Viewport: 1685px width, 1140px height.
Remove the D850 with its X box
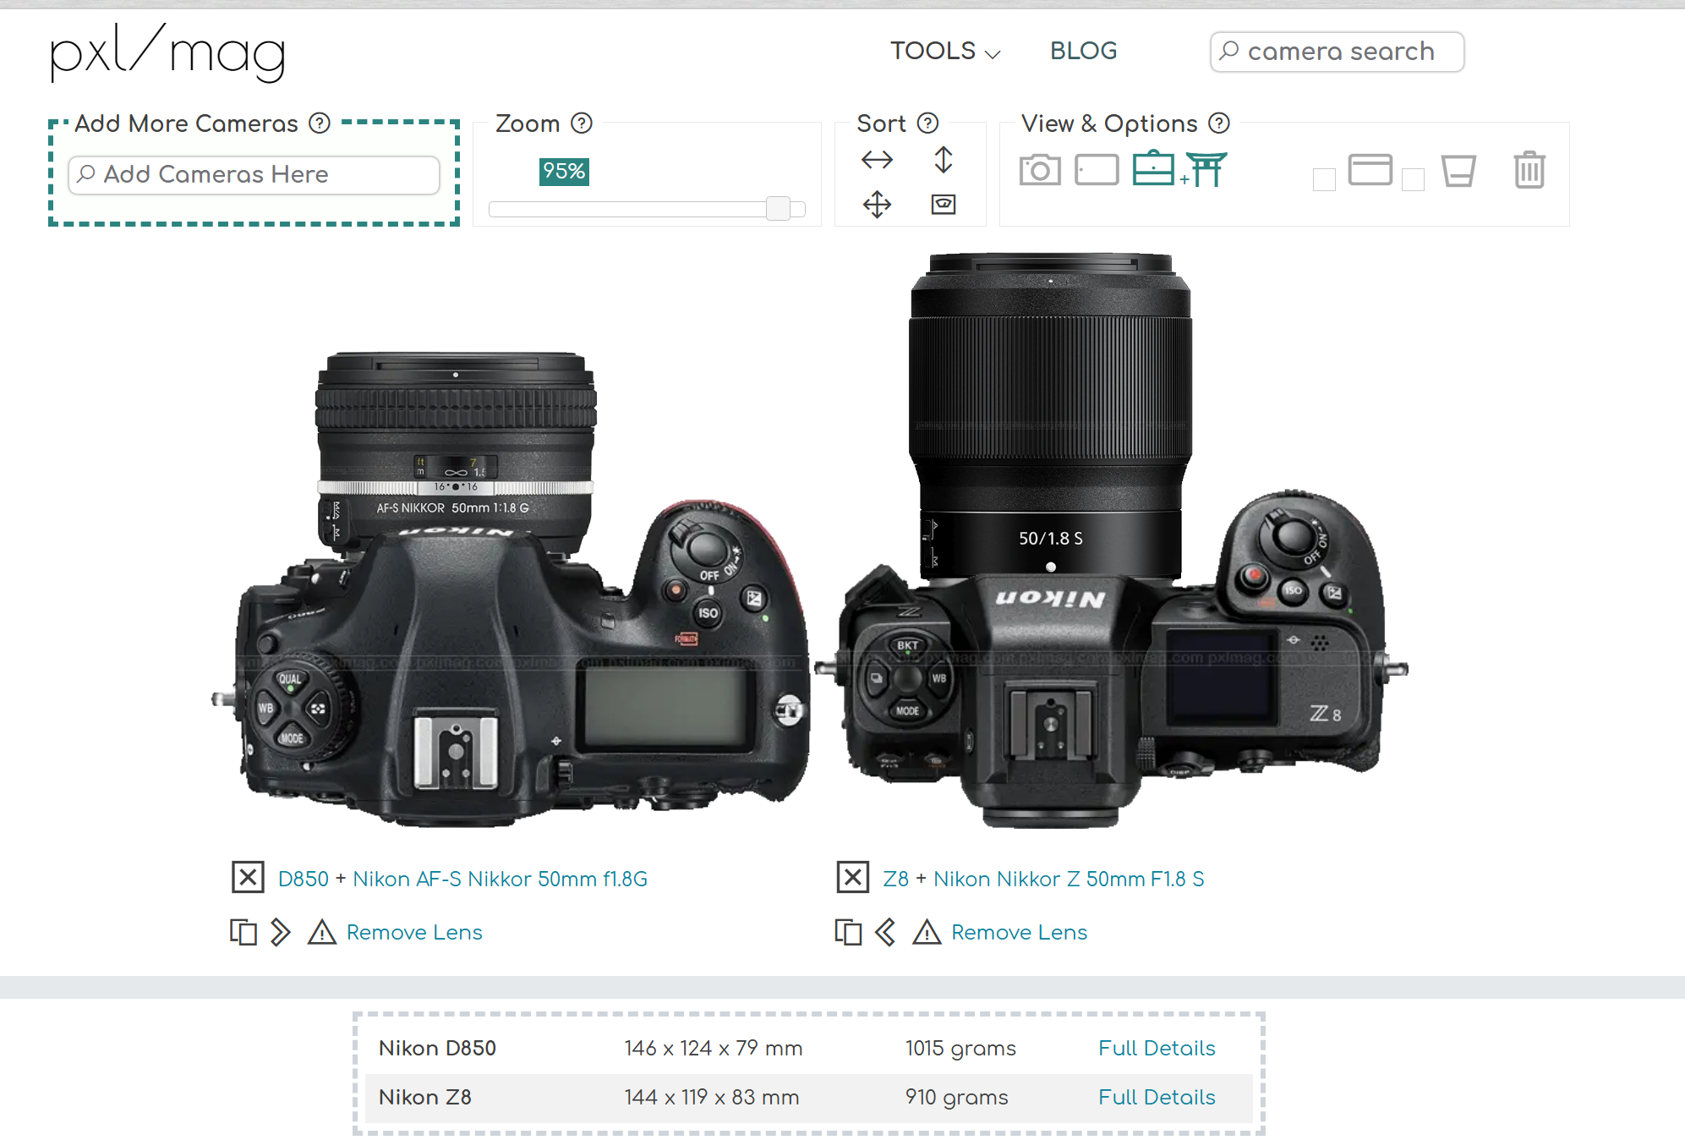(x=248, y=877)
